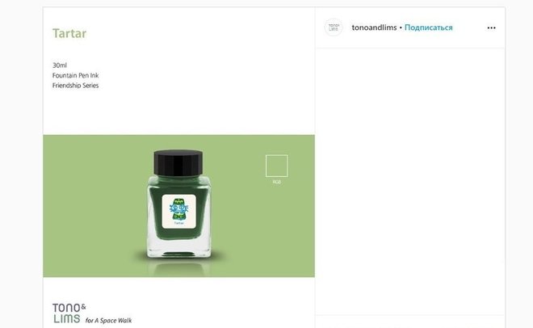Viewport: 533px width, 328px height.
Task: Follow the account via Подписаться
Action: (x=428, y=27)
